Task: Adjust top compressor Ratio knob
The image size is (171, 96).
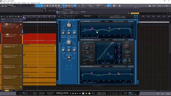Action: (69, 25)
